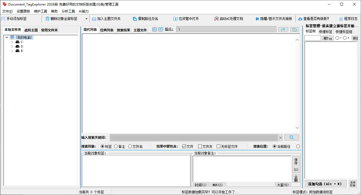Click 手动添加标签 toolbar button
This screenshot has height=195, width=361.
[14, 19]
